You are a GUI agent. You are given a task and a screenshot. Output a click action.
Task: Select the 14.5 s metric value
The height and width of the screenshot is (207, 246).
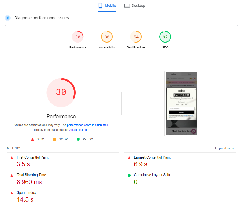click(x=25, y=199)
